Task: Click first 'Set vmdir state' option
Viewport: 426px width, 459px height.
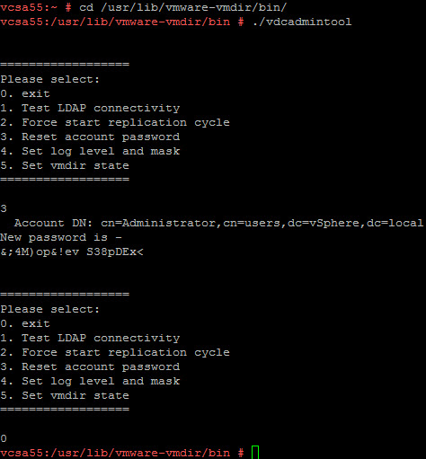Action: [x=65, y=165]
